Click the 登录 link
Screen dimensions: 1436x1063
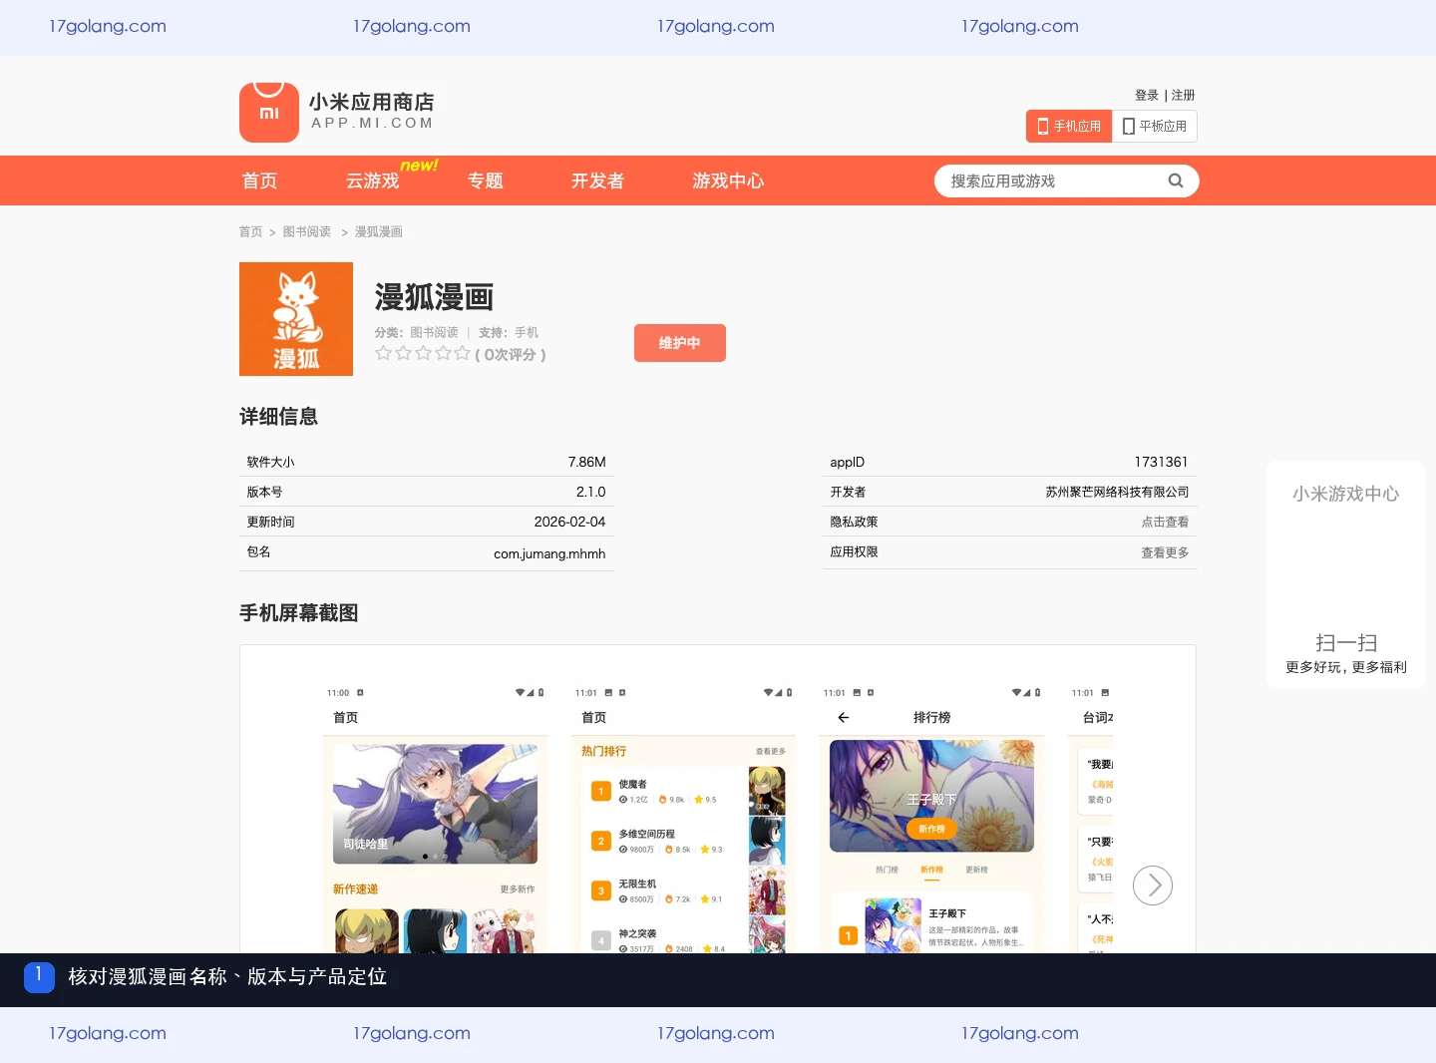click(1147, 96)
